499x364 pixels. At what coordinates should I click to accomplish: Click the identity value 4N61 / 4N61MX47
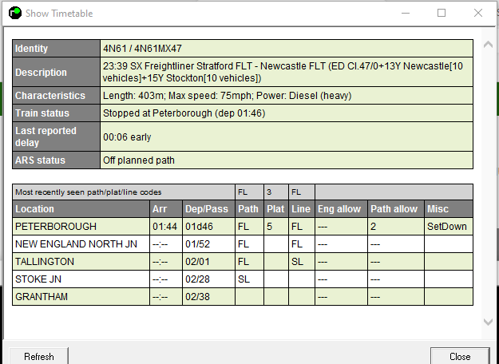coord(142,49)
